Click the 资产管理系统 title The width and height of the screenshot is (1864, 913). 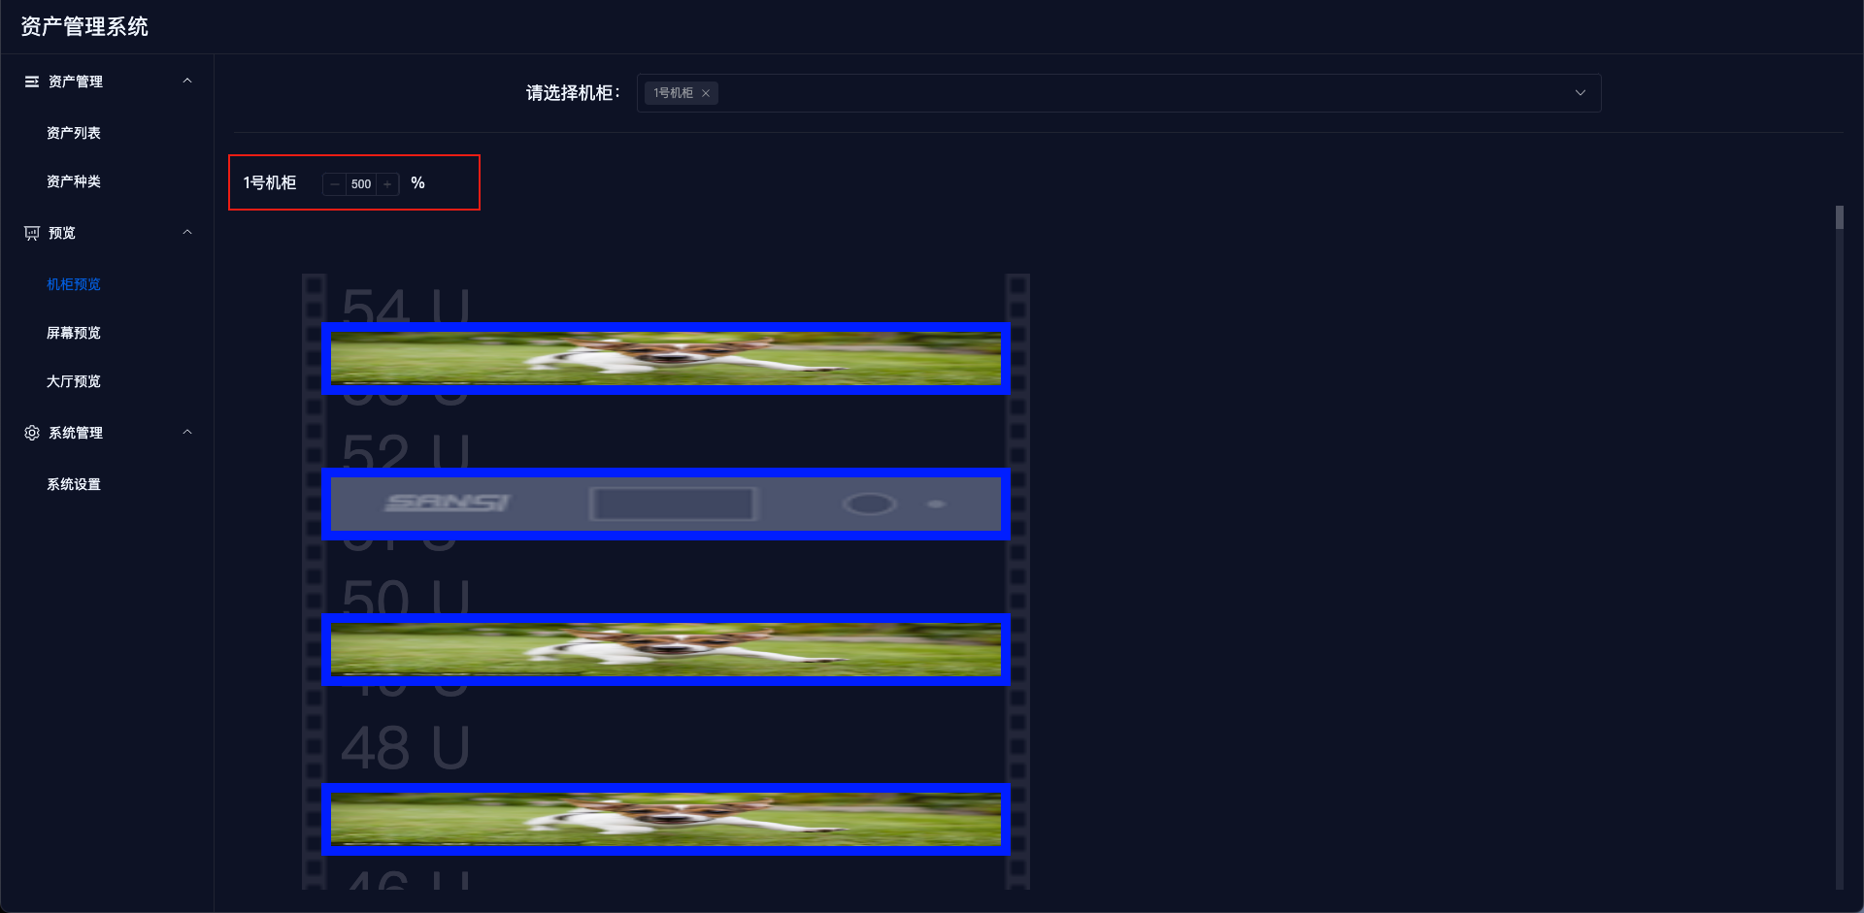click(84, 27)
